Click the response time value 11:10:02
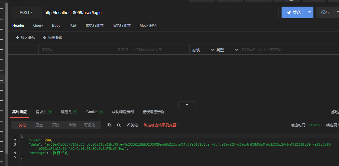 tap(315, 125)
